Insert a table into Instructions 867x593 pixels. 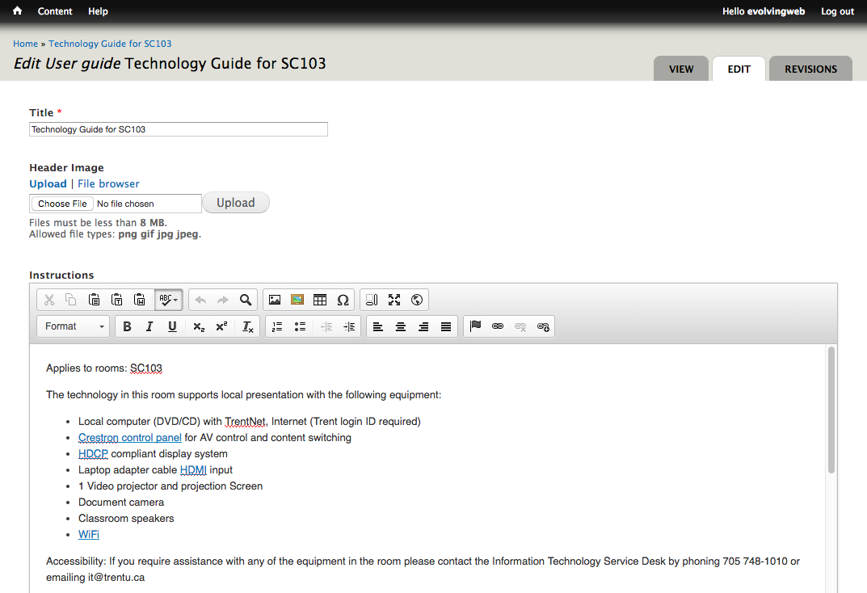(320, 300)
